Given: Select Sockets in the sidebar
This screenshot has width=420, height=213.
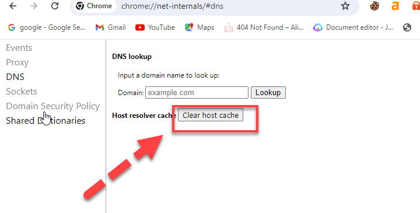Looking at the screenshot, I should tap(22, 92).
